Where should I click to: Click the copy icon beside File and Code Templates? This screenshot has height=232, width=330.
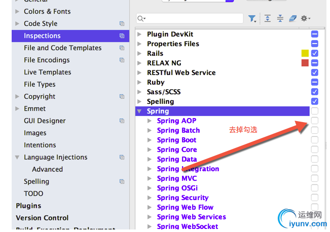pyautogui.click(x=122, y=48)
